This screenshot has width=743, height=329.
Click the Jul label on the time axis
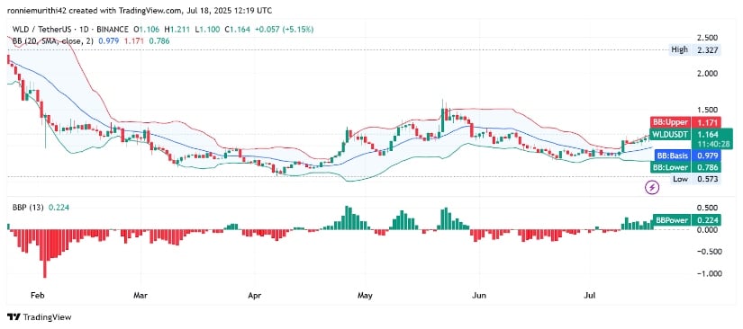pyautogui.click(x=590, y=297)
